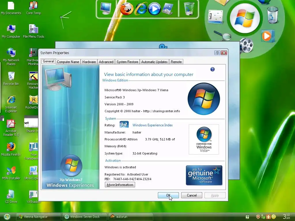
Task: Click Certified for Windows Vista logo
Action: coord(204,139)
